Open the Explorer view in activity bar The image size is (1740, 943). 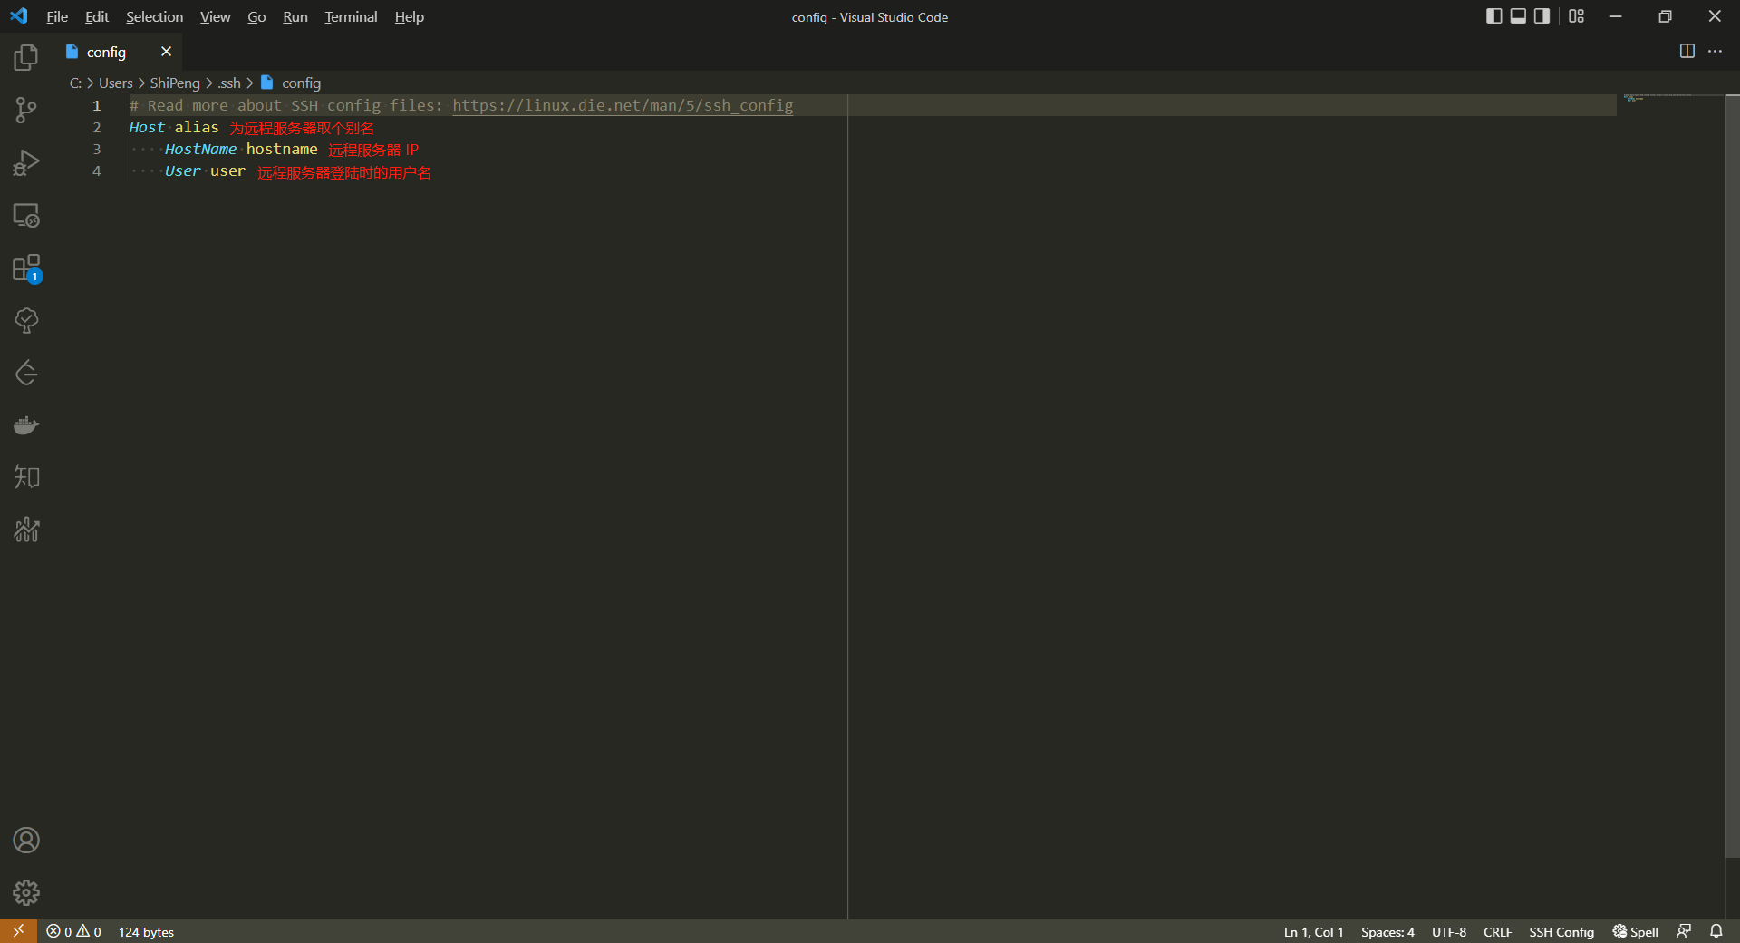point(26,58)
